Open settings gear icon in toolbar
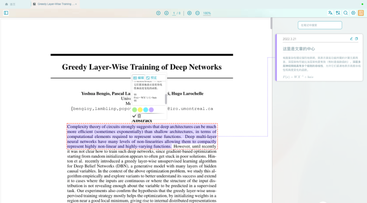Image resolution: width=367 pixels, height=203 pixels. point(353,13)
